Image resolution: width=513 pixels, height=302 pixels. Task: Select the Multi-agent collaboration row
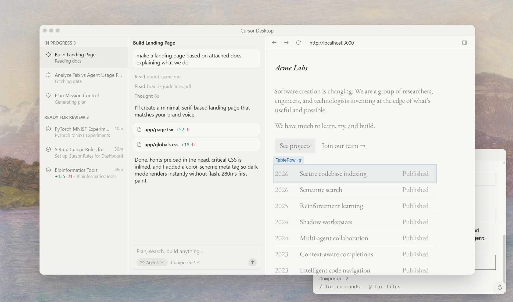pyautogui.click(x=355, y=238)
